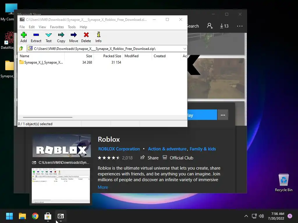The width and height of the screenshot is (298, 223).
Task: Open File Explorer from the taskbar
Action: [x=22, y=216]
